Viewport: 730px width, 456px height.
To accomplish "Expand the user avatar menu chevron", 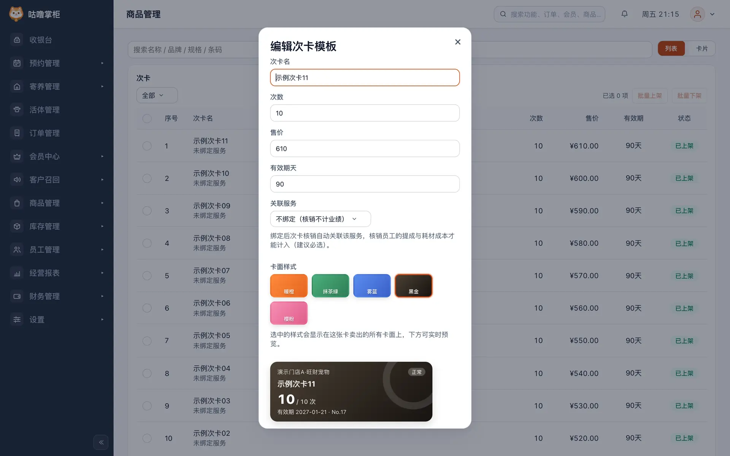I will [x=712, y=14].
